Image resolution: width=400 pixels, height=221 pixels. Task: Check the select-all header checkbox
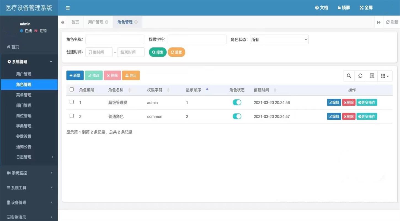click(72, 90)
